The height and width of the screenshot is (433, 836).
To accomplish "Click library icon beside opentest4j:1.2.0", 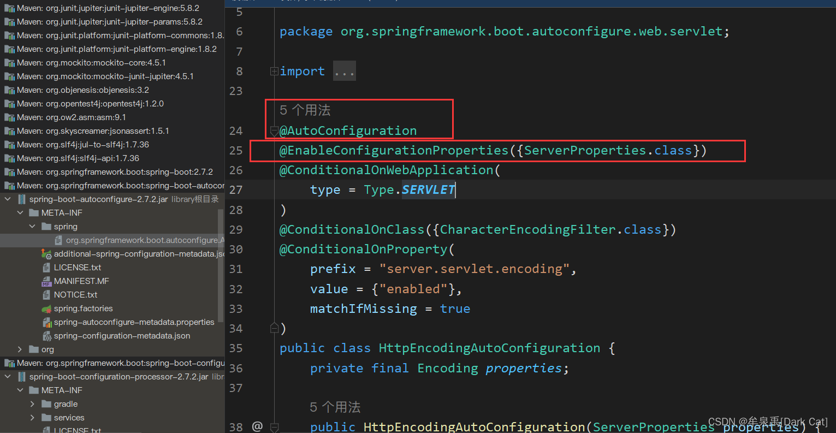I will [x=9, y=104].
